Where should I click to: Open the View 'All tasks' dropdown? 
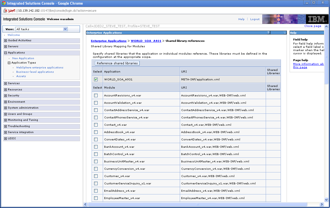[41, 29]
